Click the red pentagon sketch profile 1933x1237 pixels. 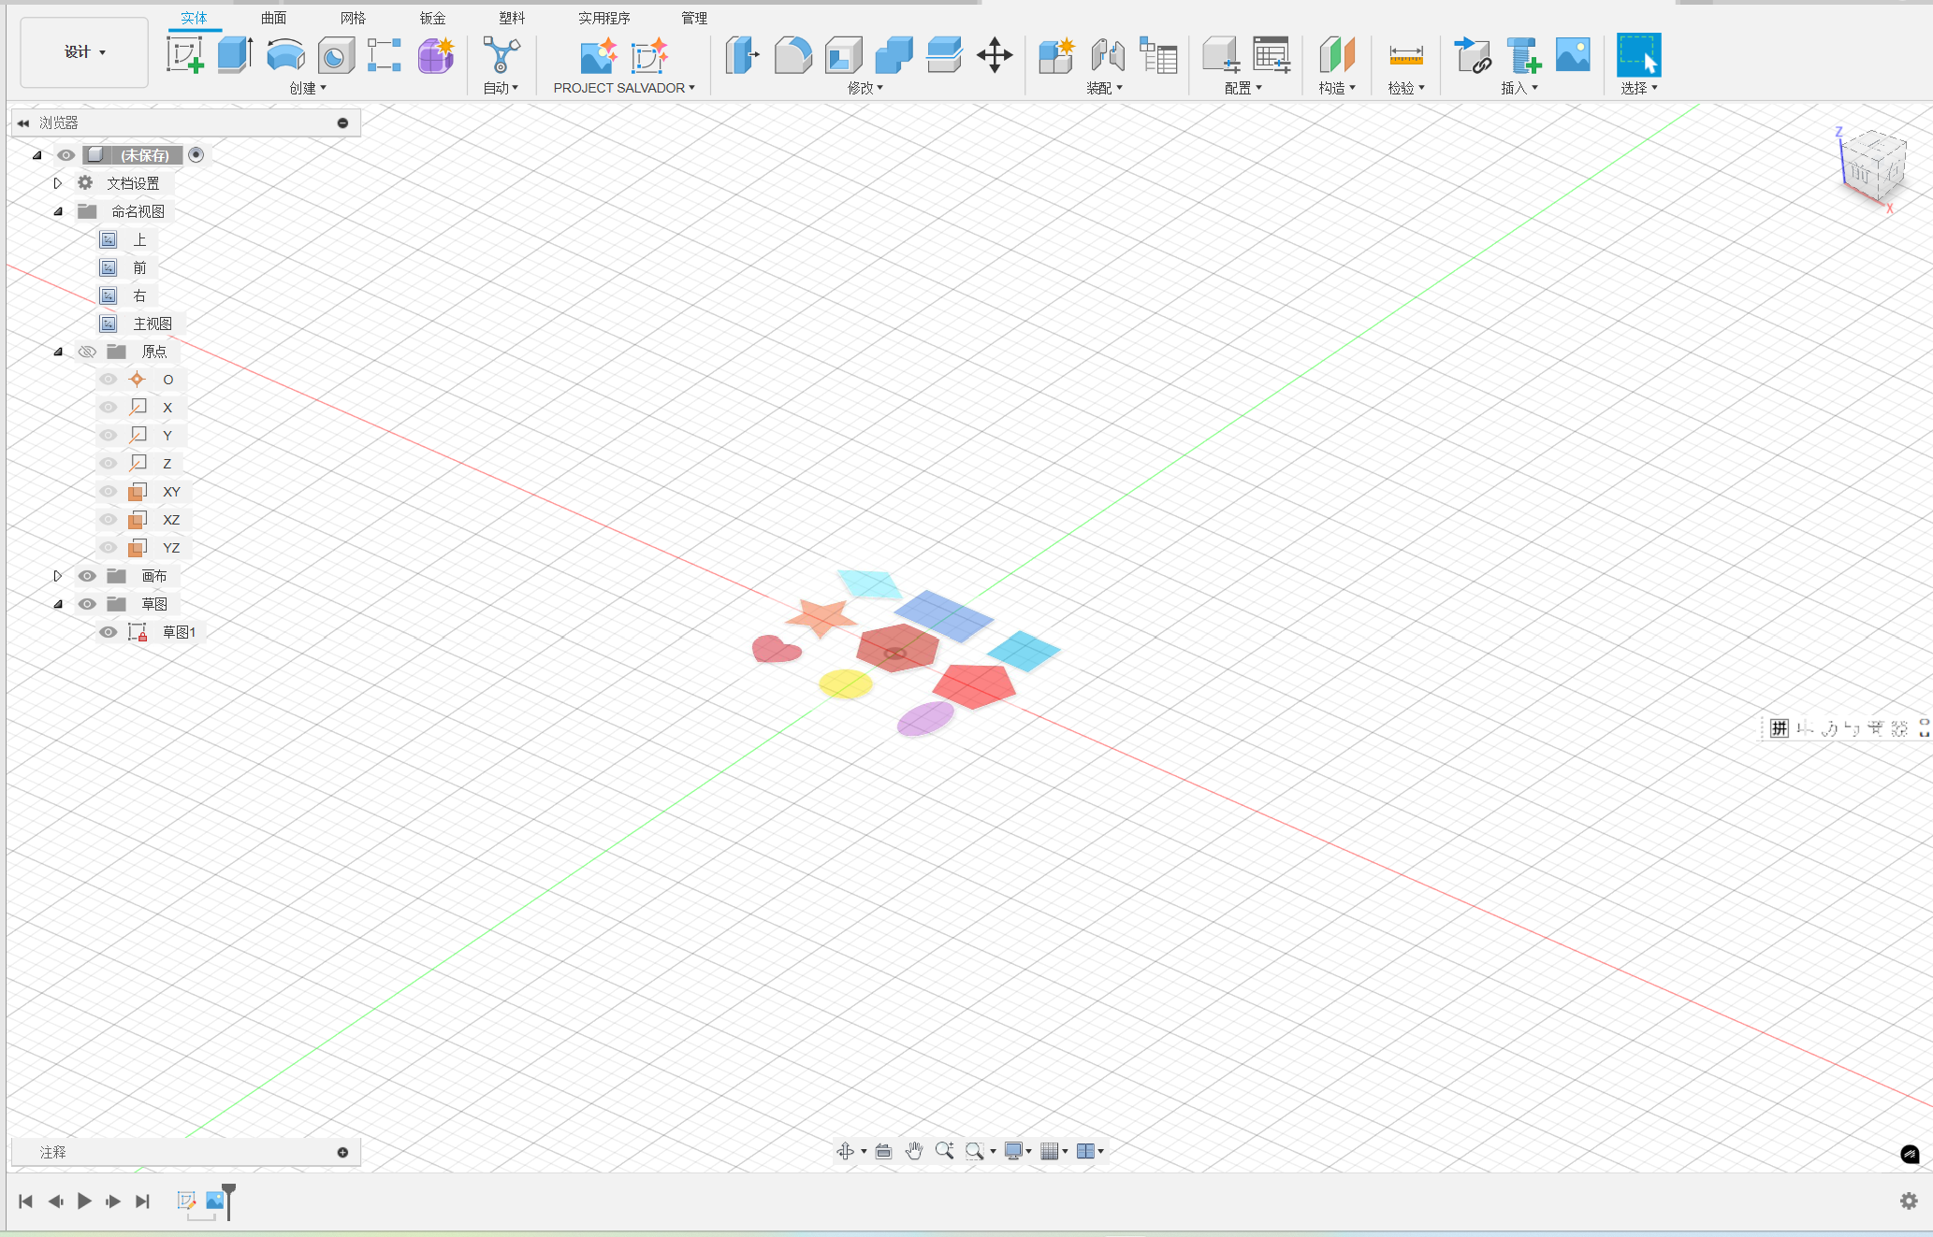(974, 686)
